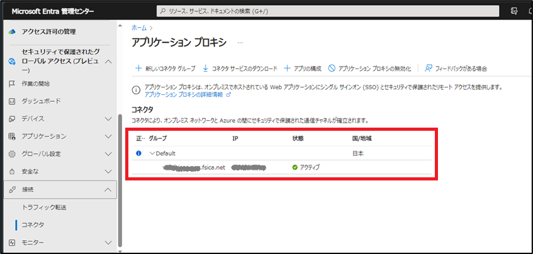Click the info circle icon beside proxy description
533x254 pixels.
pos(136,91)
